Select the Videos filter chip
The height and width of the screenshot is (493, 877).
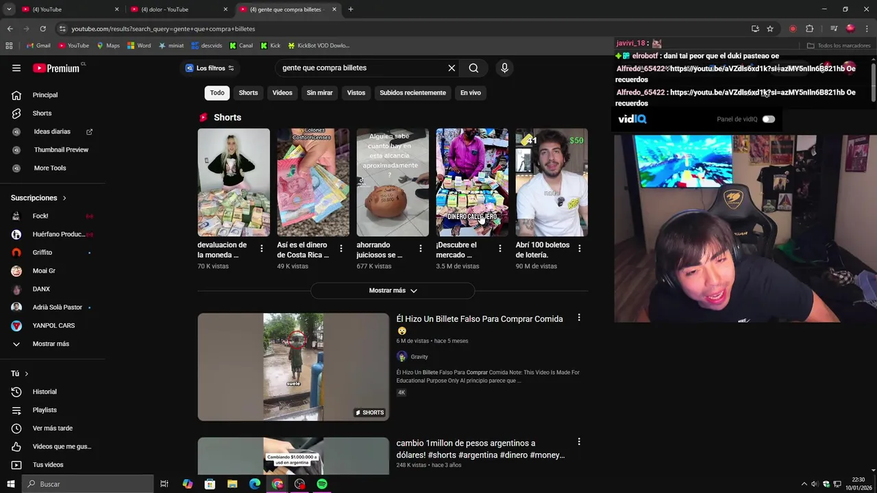[282, 92]
